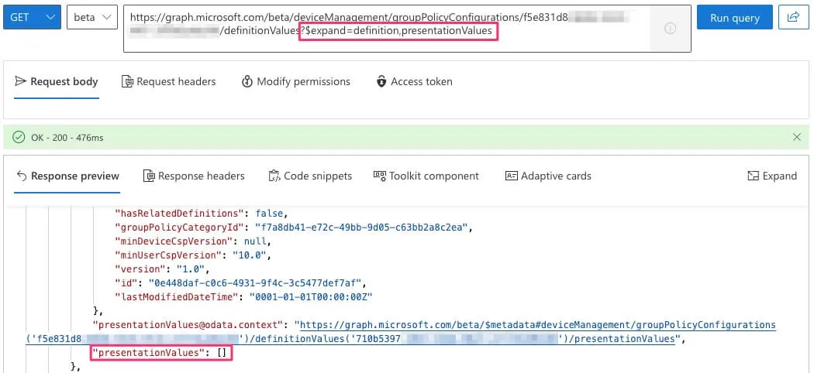Dismiss the OK 200 status banner
This screenshot has height=373, width=814.
(x=797, y=137)
